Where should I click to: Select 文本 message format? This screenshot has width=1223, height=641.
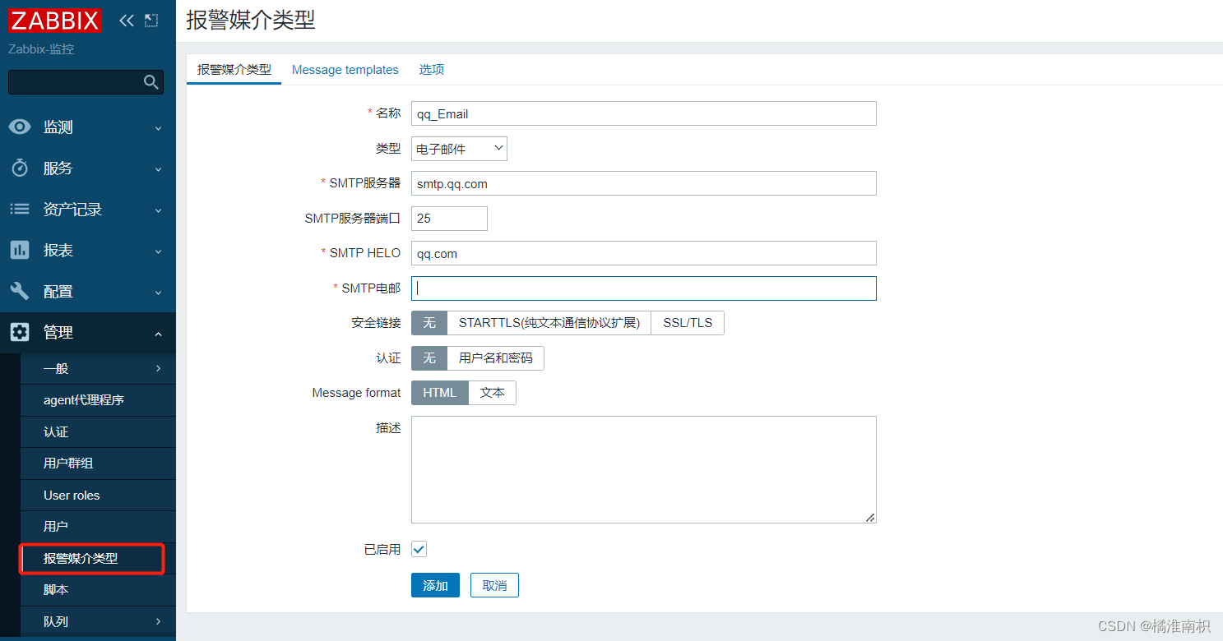[x=493, y=393]
